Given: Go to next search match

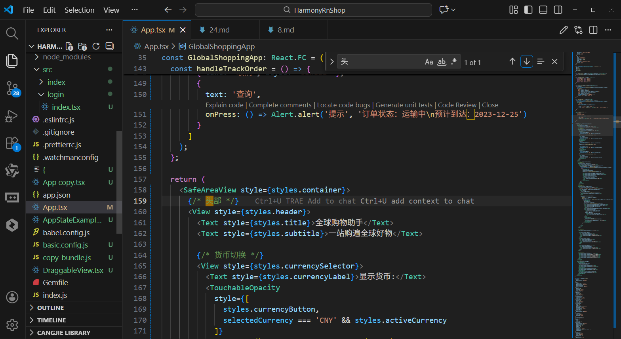Looking at the screenshot, I should tap(527, 61).
